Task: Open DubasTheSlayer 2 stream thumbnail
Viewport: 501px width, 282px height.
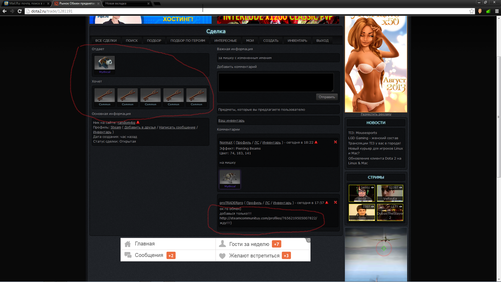Action: click(x=390, y=212)
